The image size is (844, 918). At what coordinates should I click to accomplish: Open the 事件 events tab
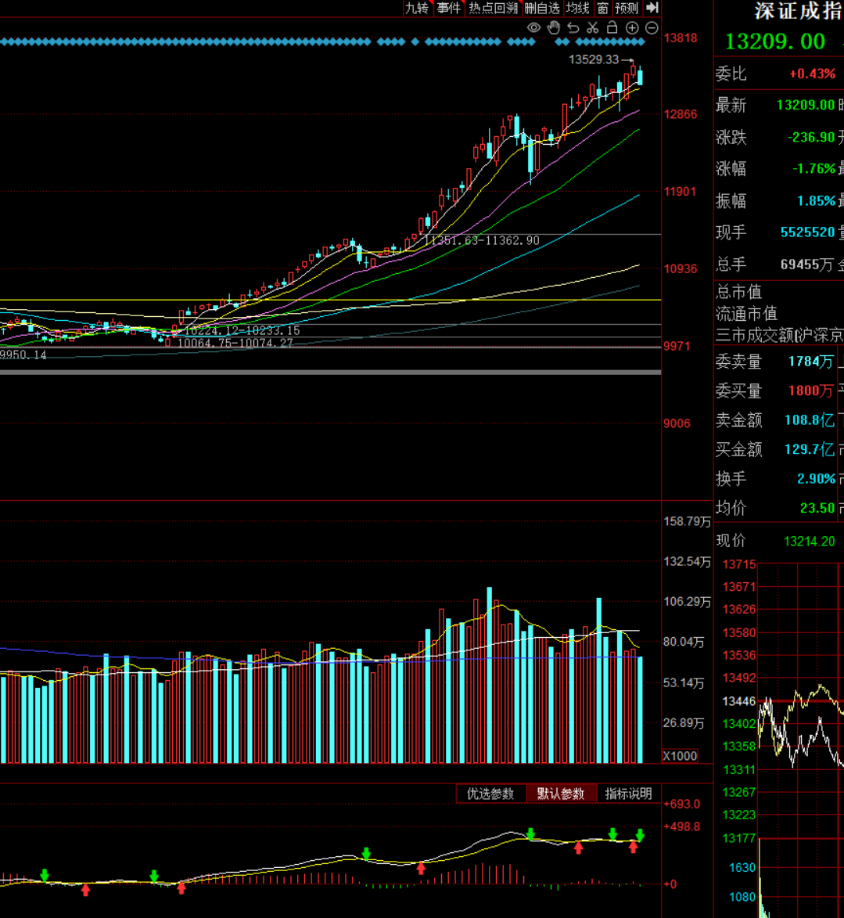[449, 8]
